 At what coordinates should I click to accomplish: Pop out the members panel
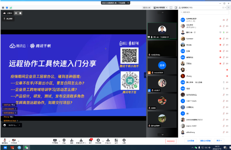tap(223, 8)
